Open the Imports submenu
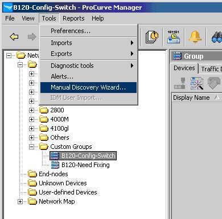Screen dimensions: 222x219 [88, 43]
